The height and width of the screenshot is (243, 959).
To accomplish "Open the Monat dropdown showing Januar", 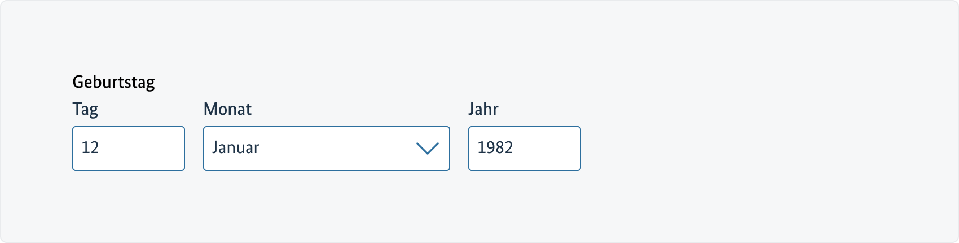I will pos(326,148).
